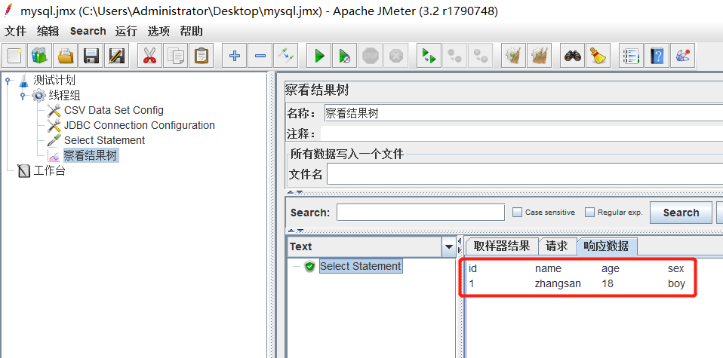723x358 pixels.
Task: Toggle the Regular exp. checkbox
Action: [589, 213]
